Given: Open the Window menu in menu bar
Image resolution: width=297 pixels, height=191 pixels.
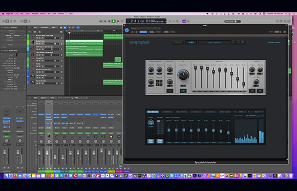Looking at the screenshot, I should click(61, 14).
